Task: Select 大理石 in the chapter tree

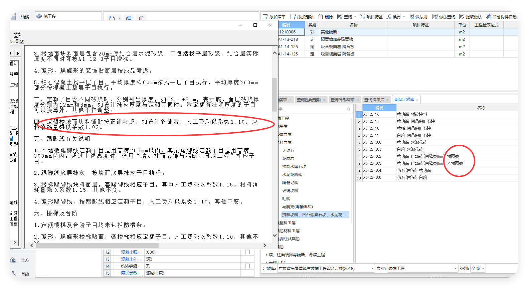Action: tap(288, 151)
